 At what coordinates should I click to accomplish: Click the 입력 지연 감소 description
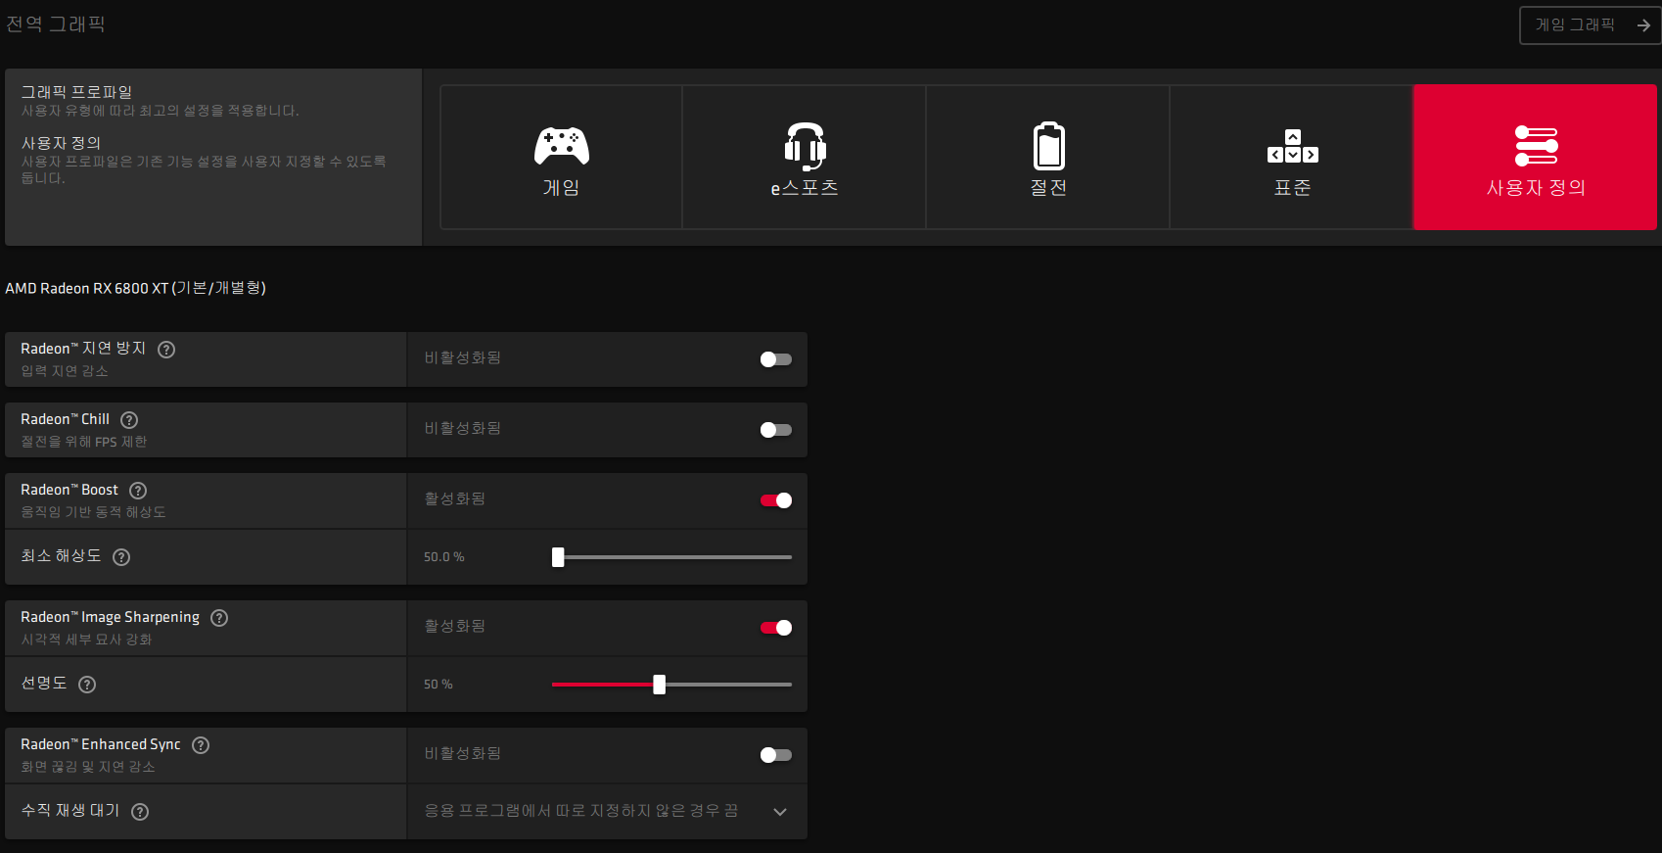[x=65, y=371]
